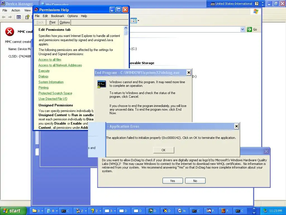Click Device Manager title bar computer icon
The width and height of the screenshot is (286, 215).
[x=3, y=3]
